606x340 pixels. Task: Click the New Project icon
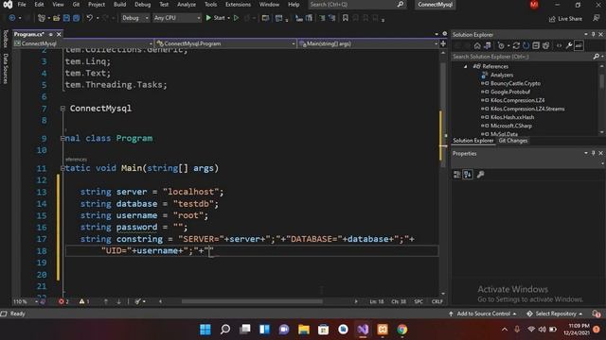(42, 18)
